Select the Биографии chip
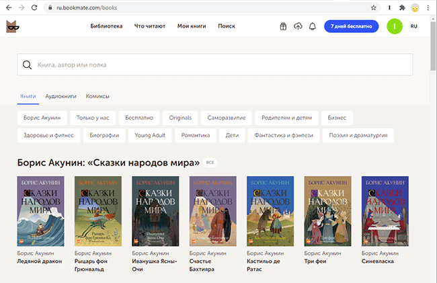Viewport: 437px width, 283px height. tap(104, 135)
